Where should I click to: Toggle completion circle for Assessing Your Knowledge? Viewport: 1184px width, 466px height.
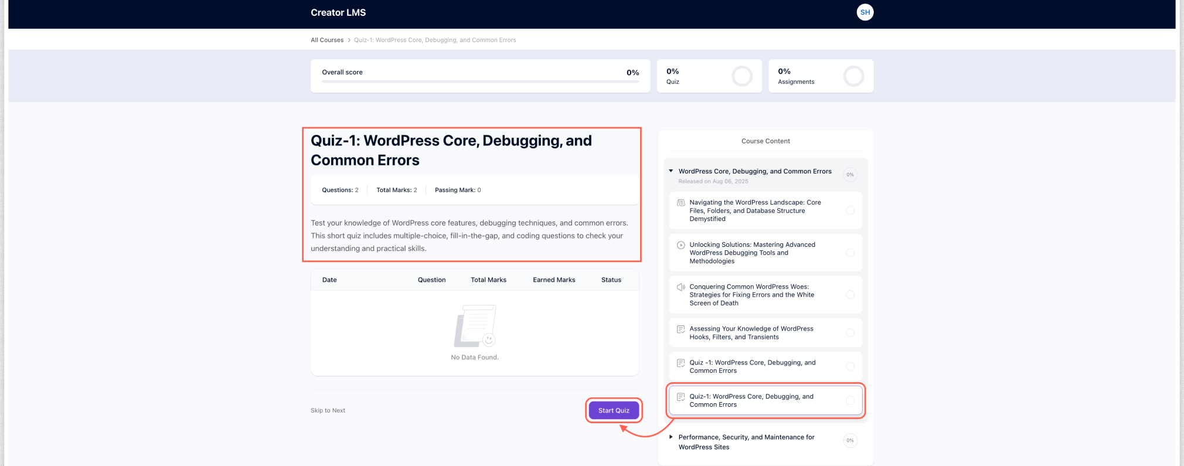(x=850, y=332)
